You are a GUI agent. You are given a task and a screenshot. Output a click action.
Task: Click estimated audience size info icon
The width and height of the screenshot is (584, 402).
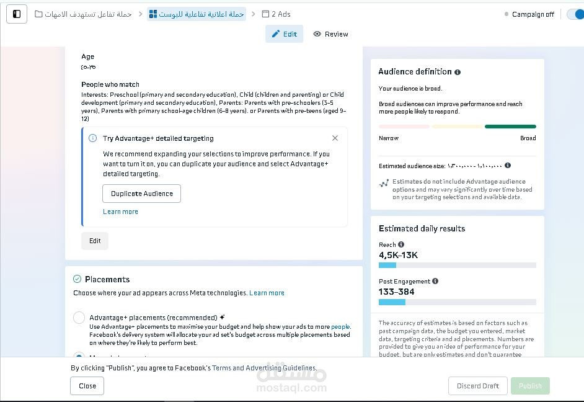click(x=508, y=166)
